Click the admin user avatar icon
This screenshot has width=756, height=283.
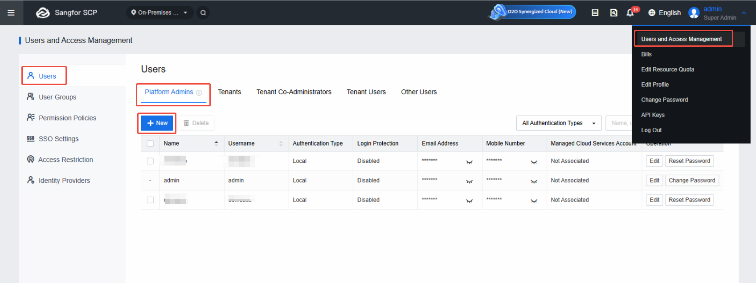tap(694, 12)
